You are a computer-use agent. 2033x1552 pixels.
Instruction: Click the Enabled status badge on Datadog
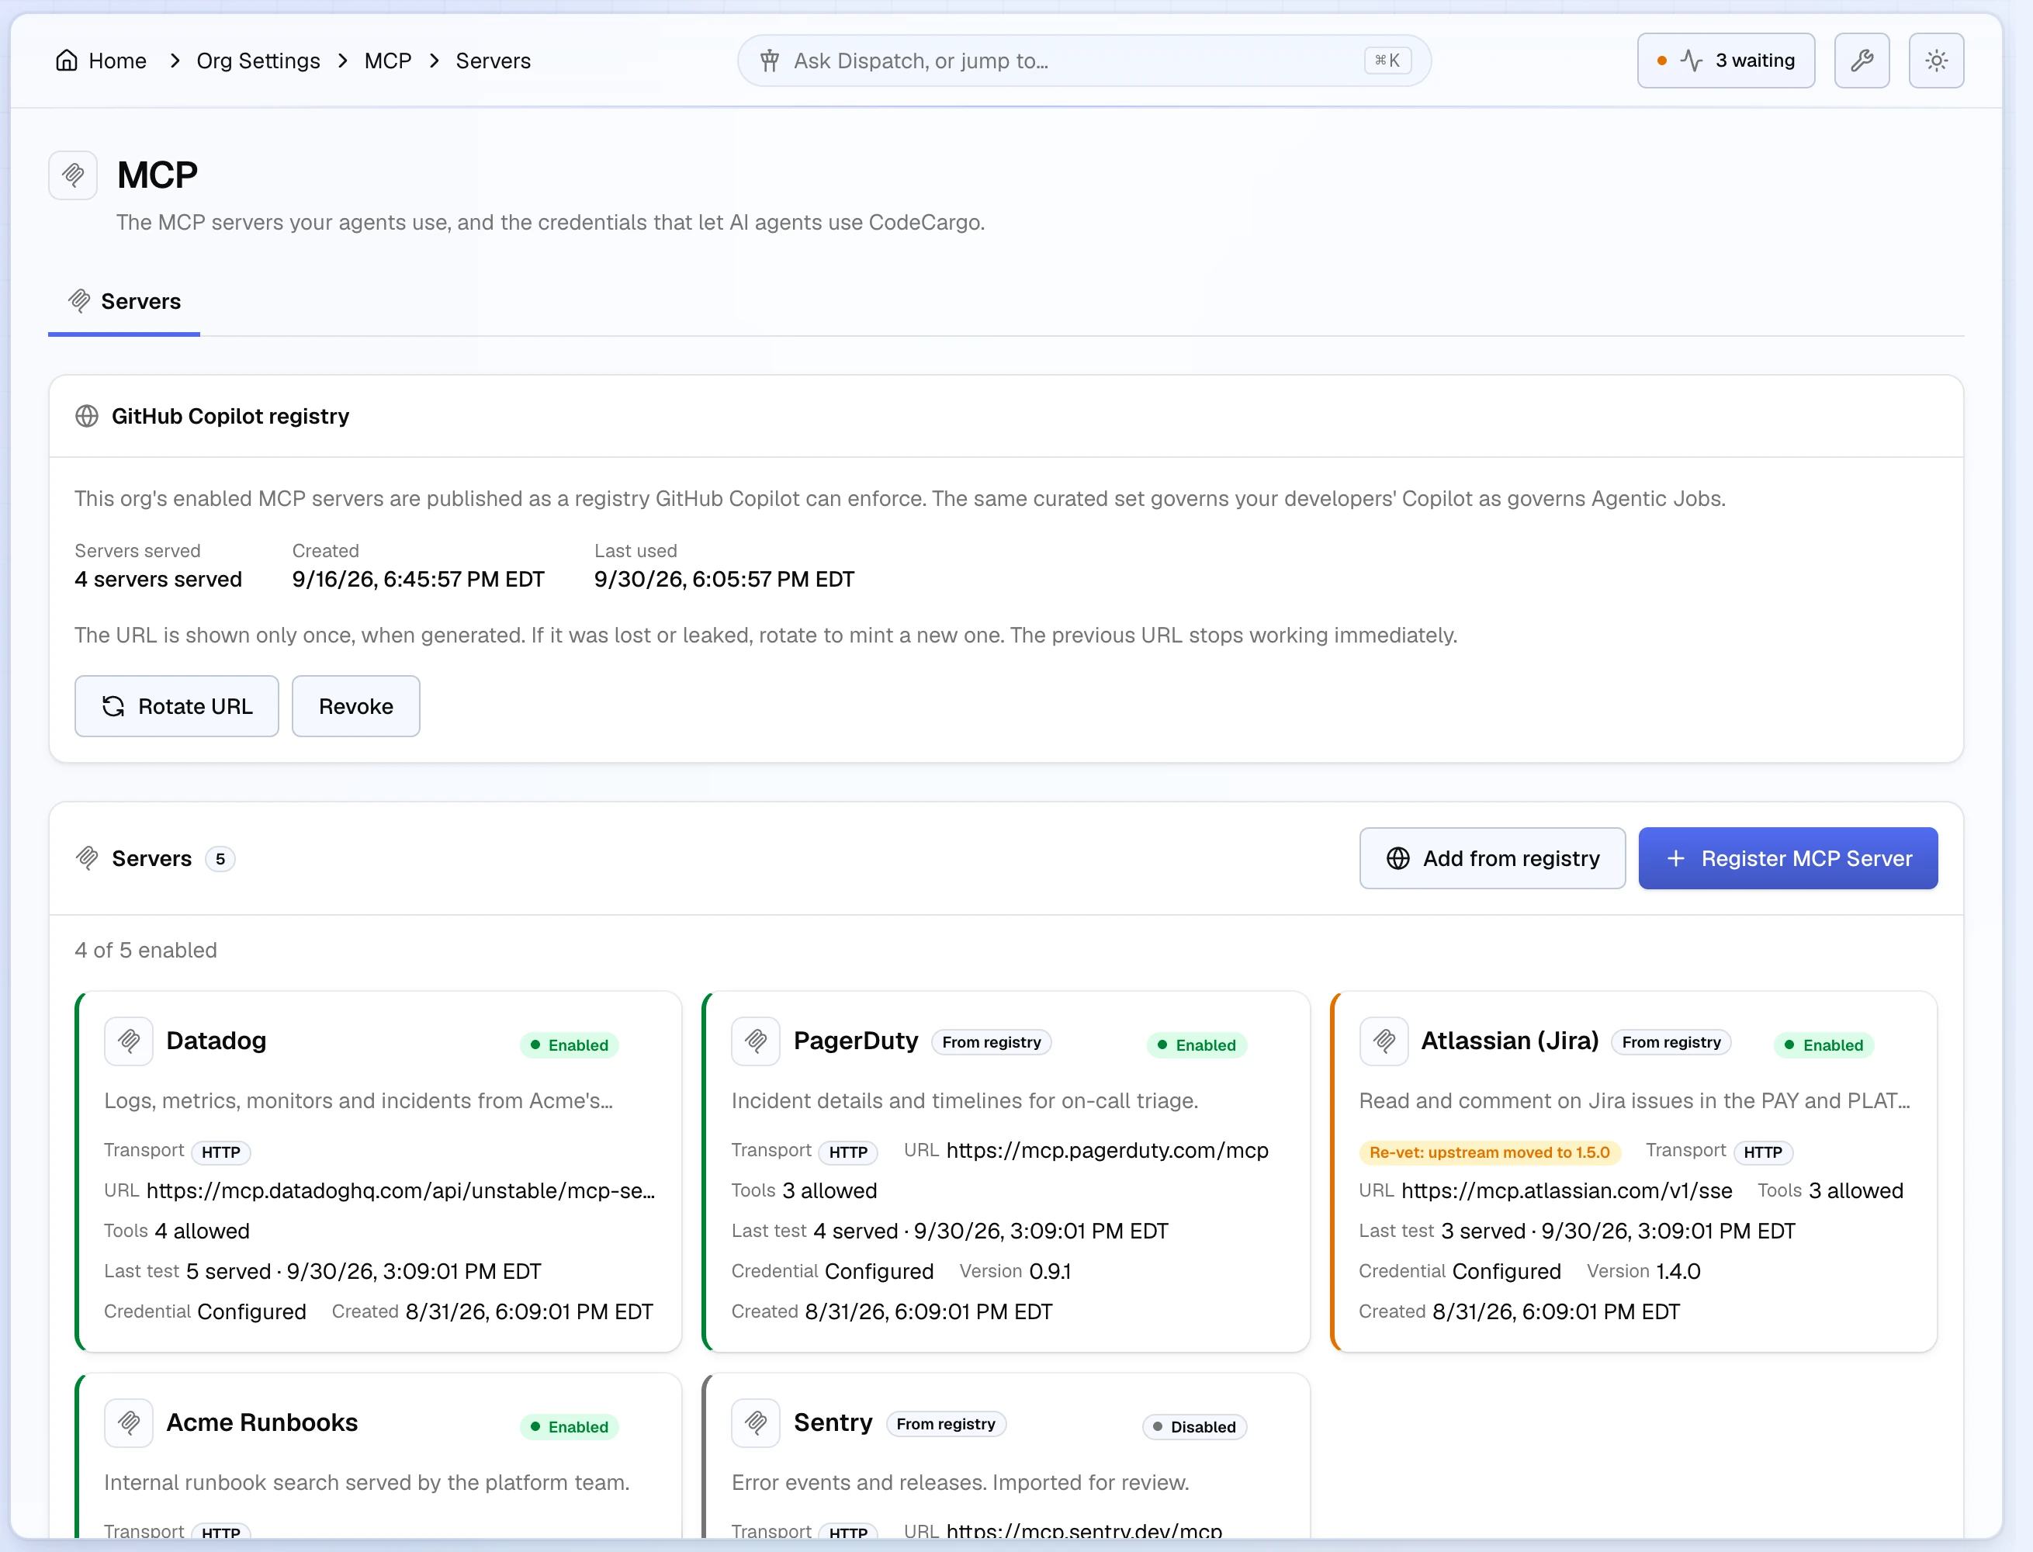point(569,1044)
